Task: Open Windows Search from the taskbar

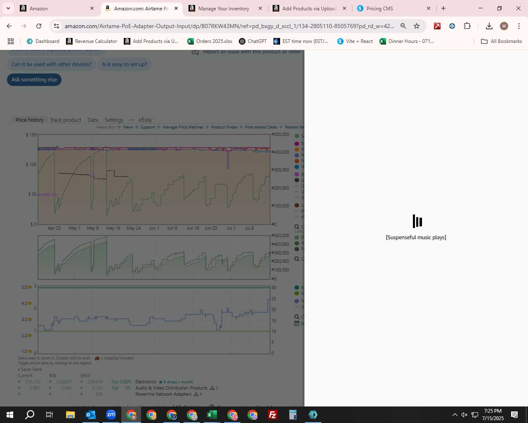Action: [x=30, y=415]
